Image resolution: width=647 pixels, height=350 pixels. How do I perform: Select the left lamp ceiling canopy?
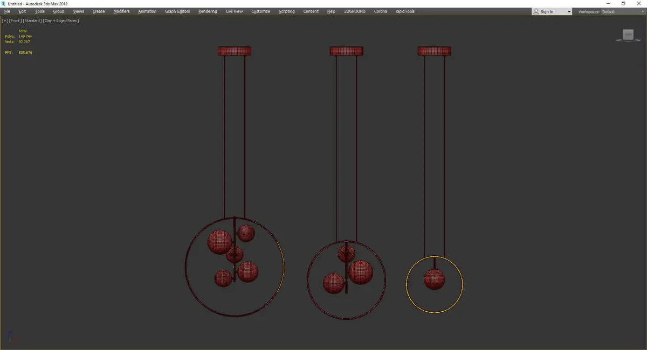pos(235,51)
